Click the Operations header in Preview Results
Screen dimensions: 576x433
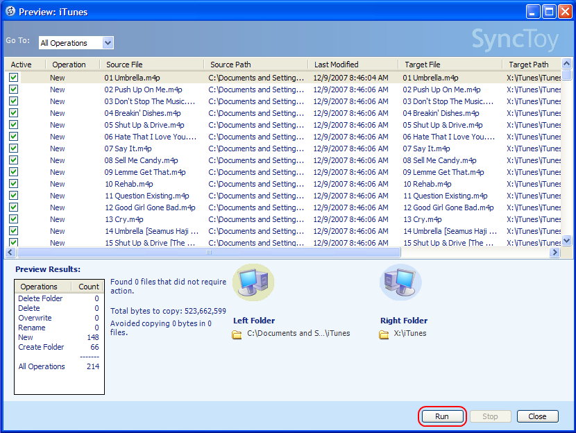tap(42, 287)
